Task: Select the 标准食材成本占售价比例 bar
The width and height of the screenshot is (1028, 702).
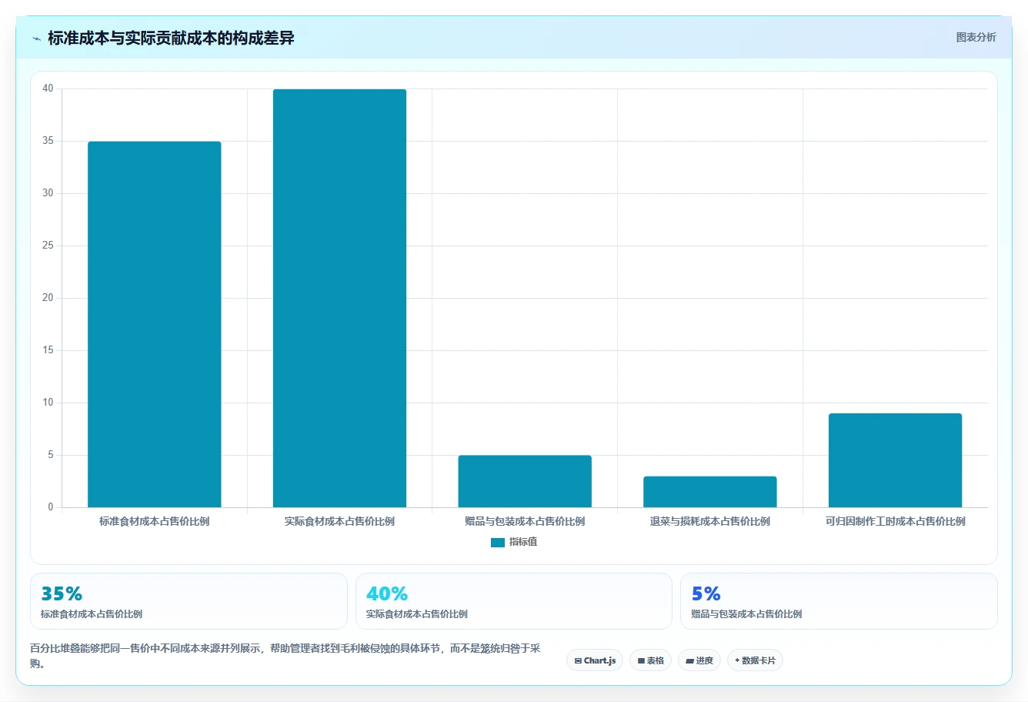Action: coord(154,324)
